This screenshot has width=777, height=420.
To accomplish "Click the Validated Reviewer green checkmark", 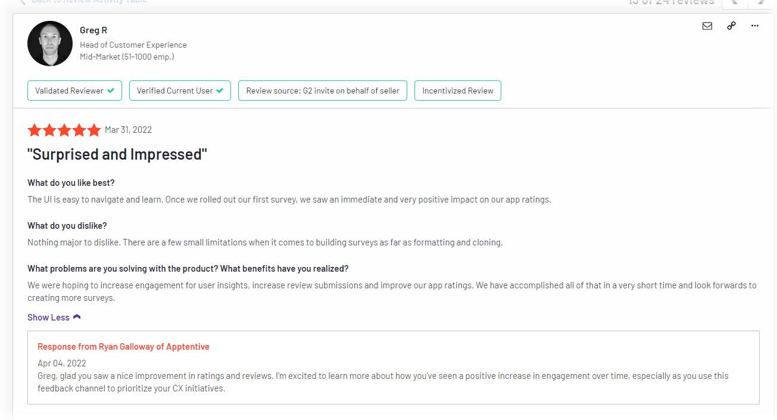I will [110, 91].
